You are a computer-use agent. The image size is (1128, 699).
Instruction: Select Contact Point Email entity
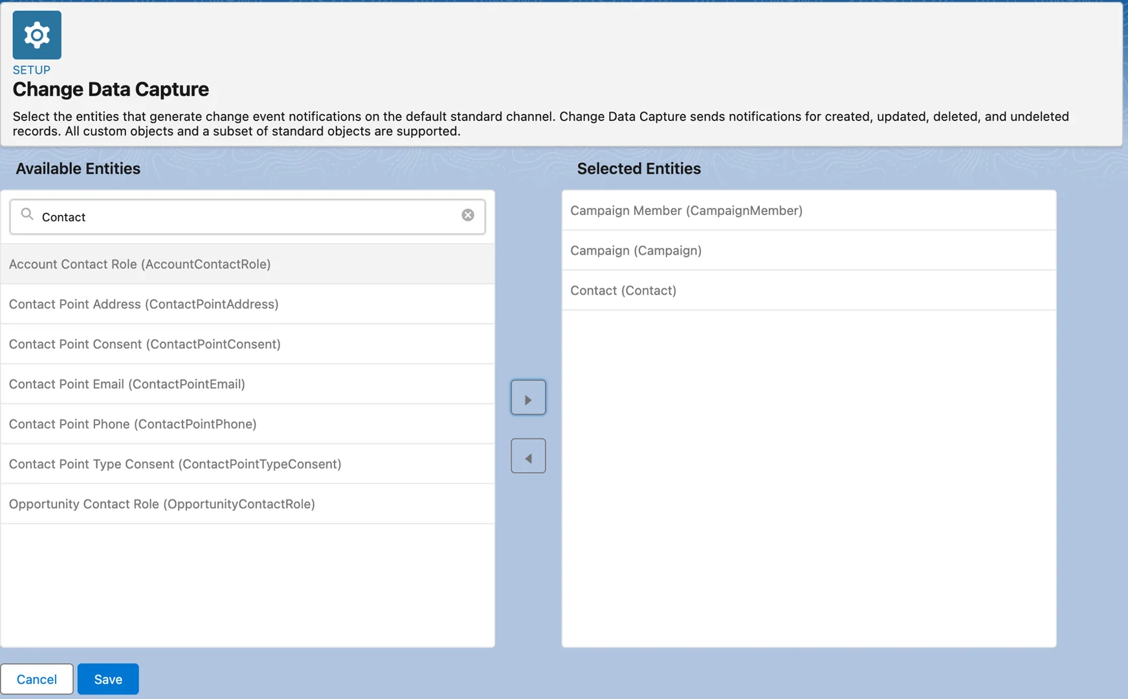pos(127,384)
